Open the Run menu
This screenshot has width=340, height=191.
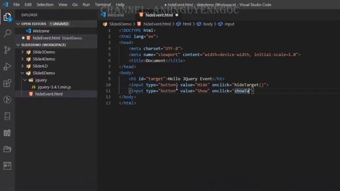[86, 5]
